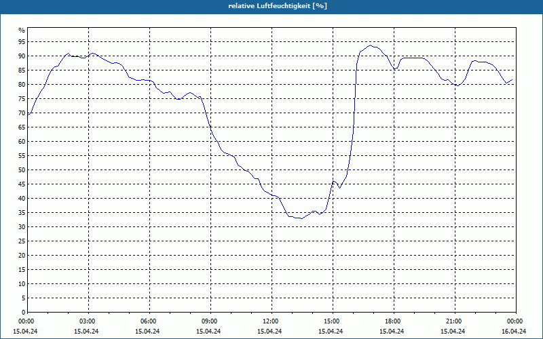Select the 85 y-axis value label
This screenshot has width=543, height=339.
tap(22, 71)
